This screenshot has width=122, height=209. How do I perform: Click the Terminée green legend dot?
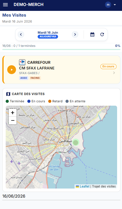tap(7, 101)
